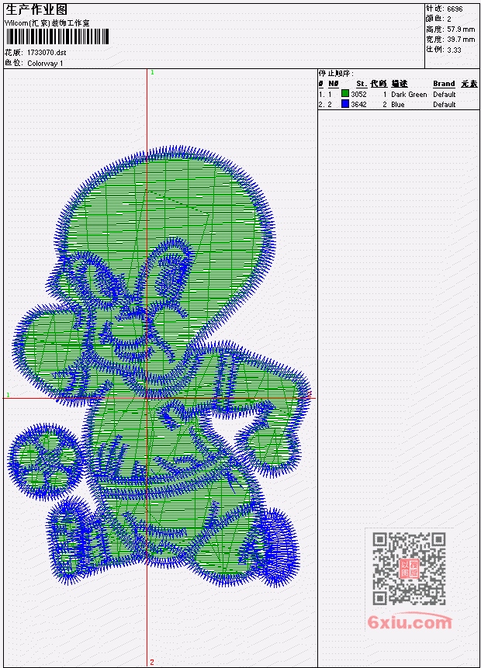Image resolution: width=481 pixels, height=668 pixels.
Task: Click the scale value 3.33
Action: pos(454,50)
